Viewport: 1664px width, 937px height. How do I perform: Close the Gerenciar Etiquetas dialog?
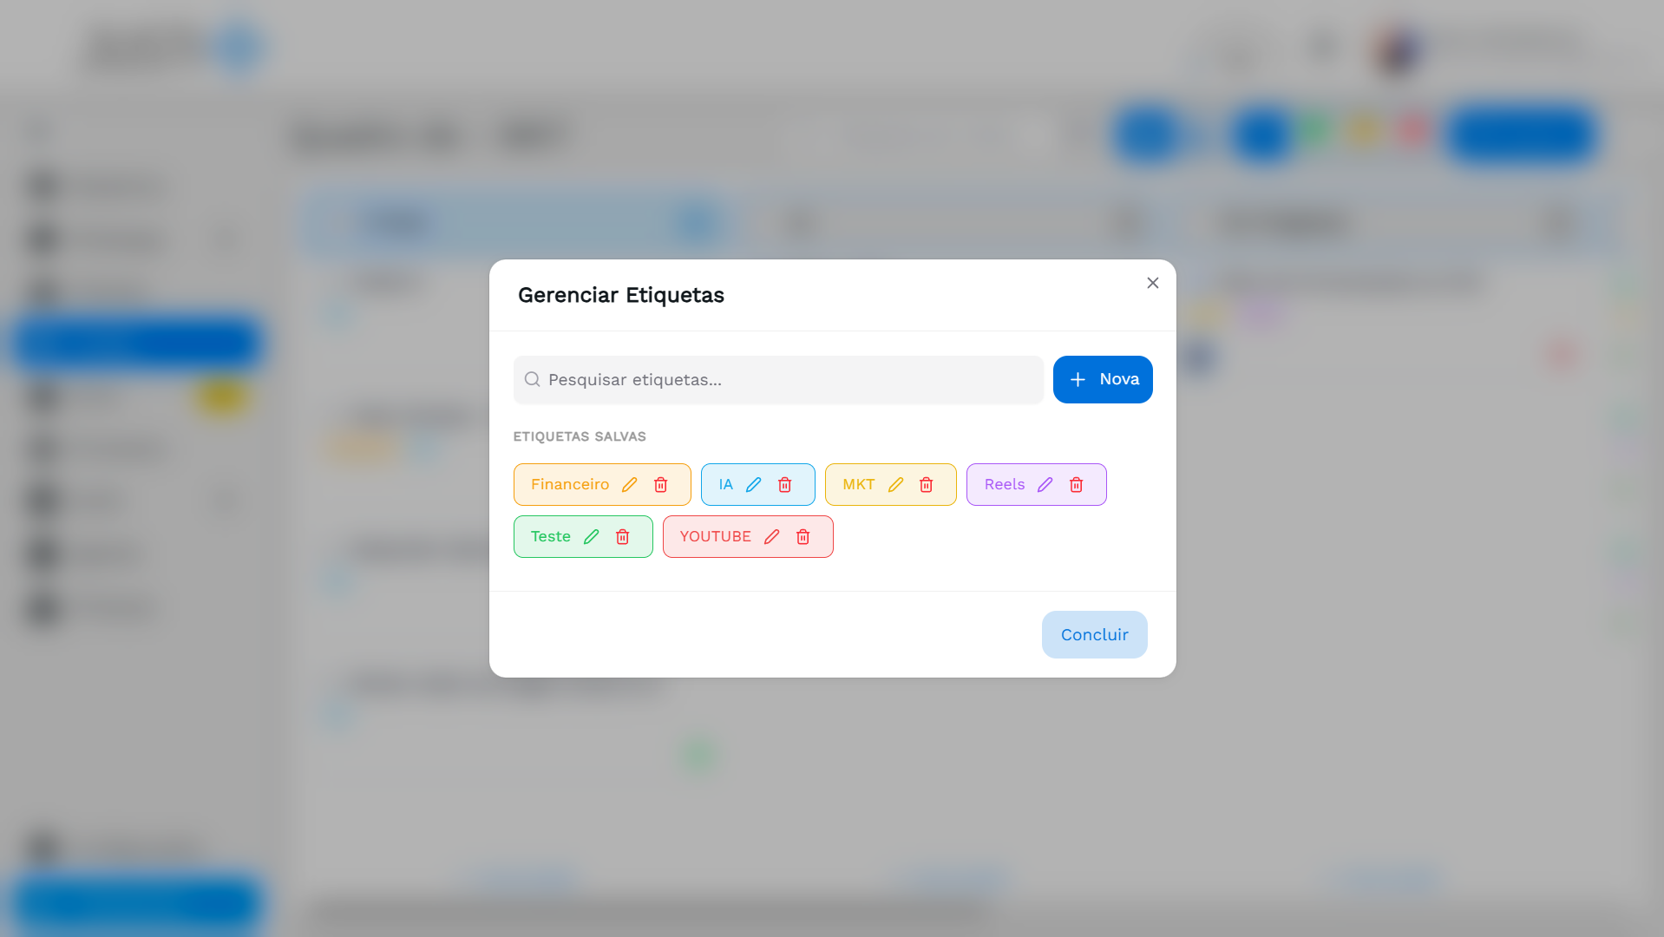tap(1152, 283)
